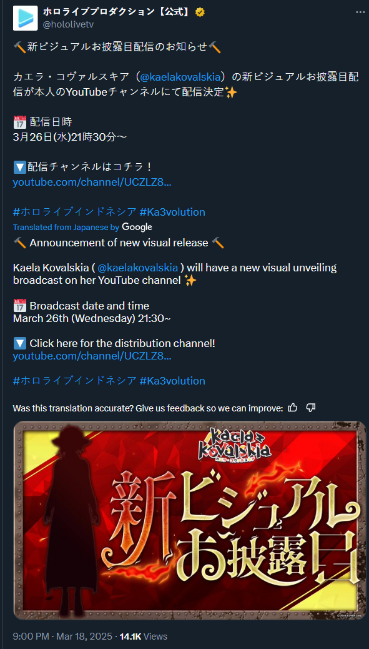This screenshot has height=649, width=369.
Task: Open the three-dot more options menu
Action: point(360,13)
